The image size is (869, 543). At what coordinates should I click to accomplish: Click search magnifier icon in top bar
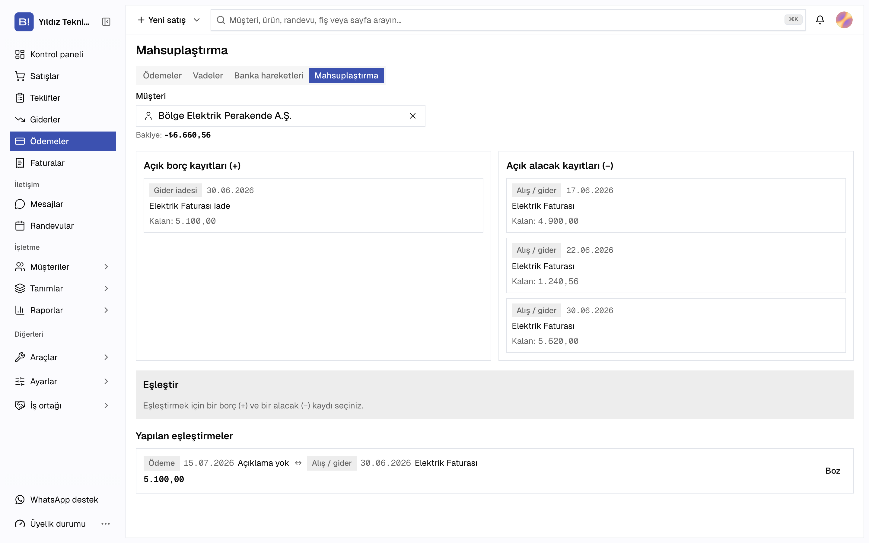click(221, 20)
